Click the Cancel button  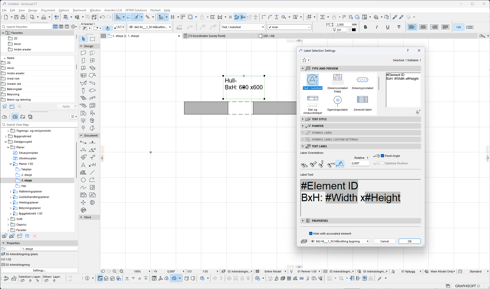click(x=384, y=241)
